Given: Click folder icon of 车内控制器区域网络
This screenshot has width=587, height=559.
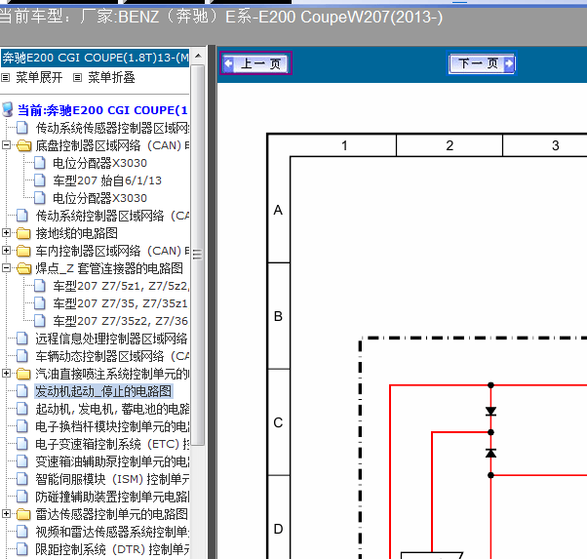Looking at the screenshot, I should (x=23, y=251).
